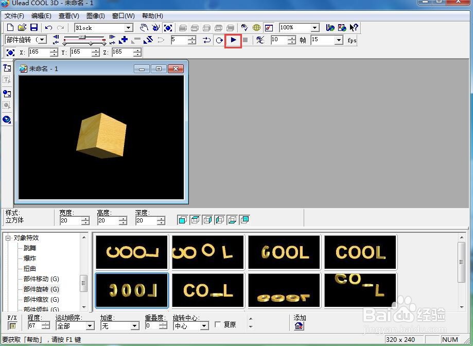Image resolution: width=473 pixels, height=346 pixels.
Task: Select 扭曲 effect in tree
Action: tap(30, 268)
